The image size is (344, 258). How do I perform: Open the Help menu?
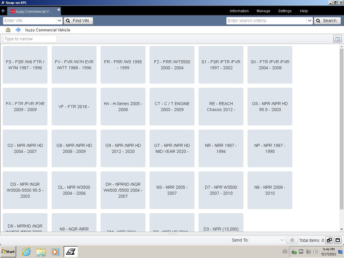[304, 11]
